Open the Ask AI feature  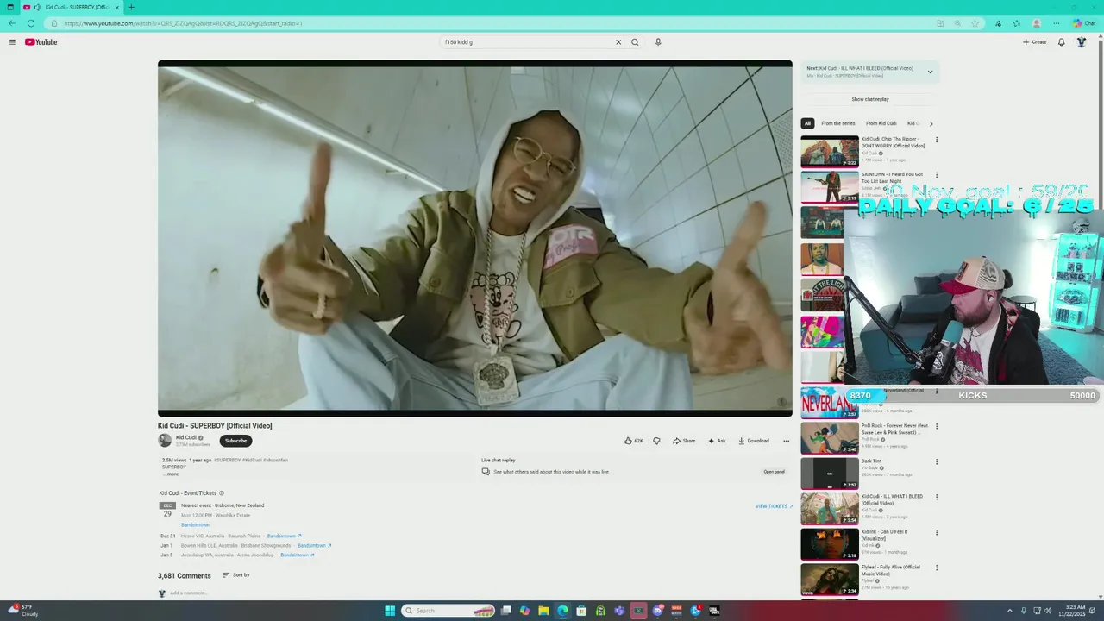tap(717, 441)
